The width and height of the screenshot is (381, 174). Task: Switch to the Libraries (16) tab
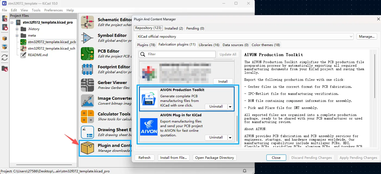point(209,45)
